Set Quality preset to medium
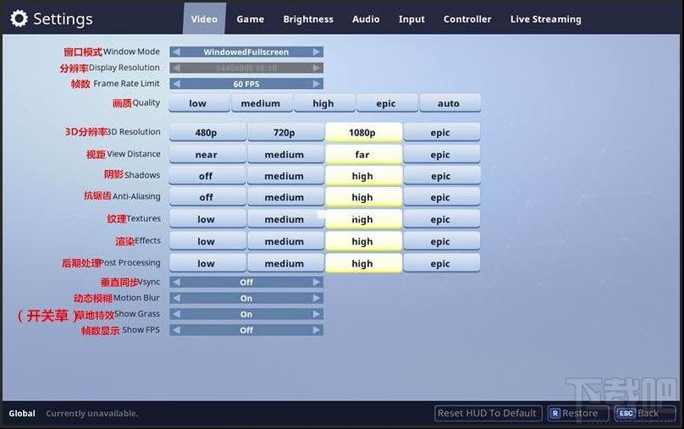 pos(262,103)
